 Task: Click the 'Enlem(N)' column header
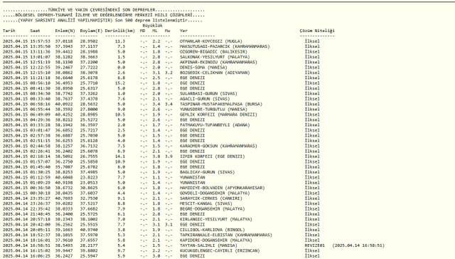click(x=65, y=31)
